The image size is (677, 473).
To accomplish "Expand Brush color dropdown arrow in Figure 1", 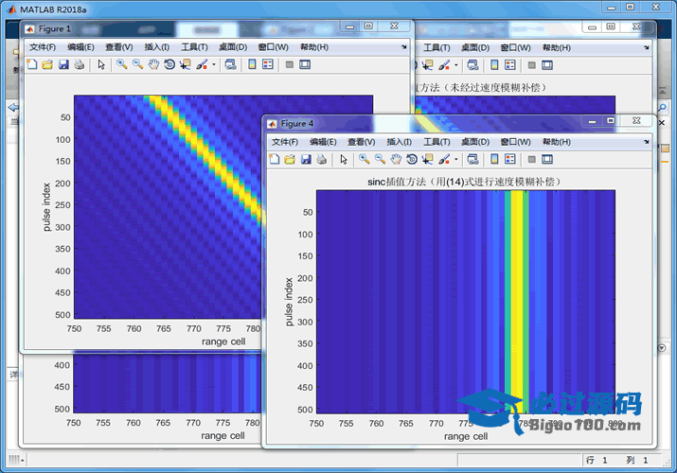I will [x=213, y=64].
